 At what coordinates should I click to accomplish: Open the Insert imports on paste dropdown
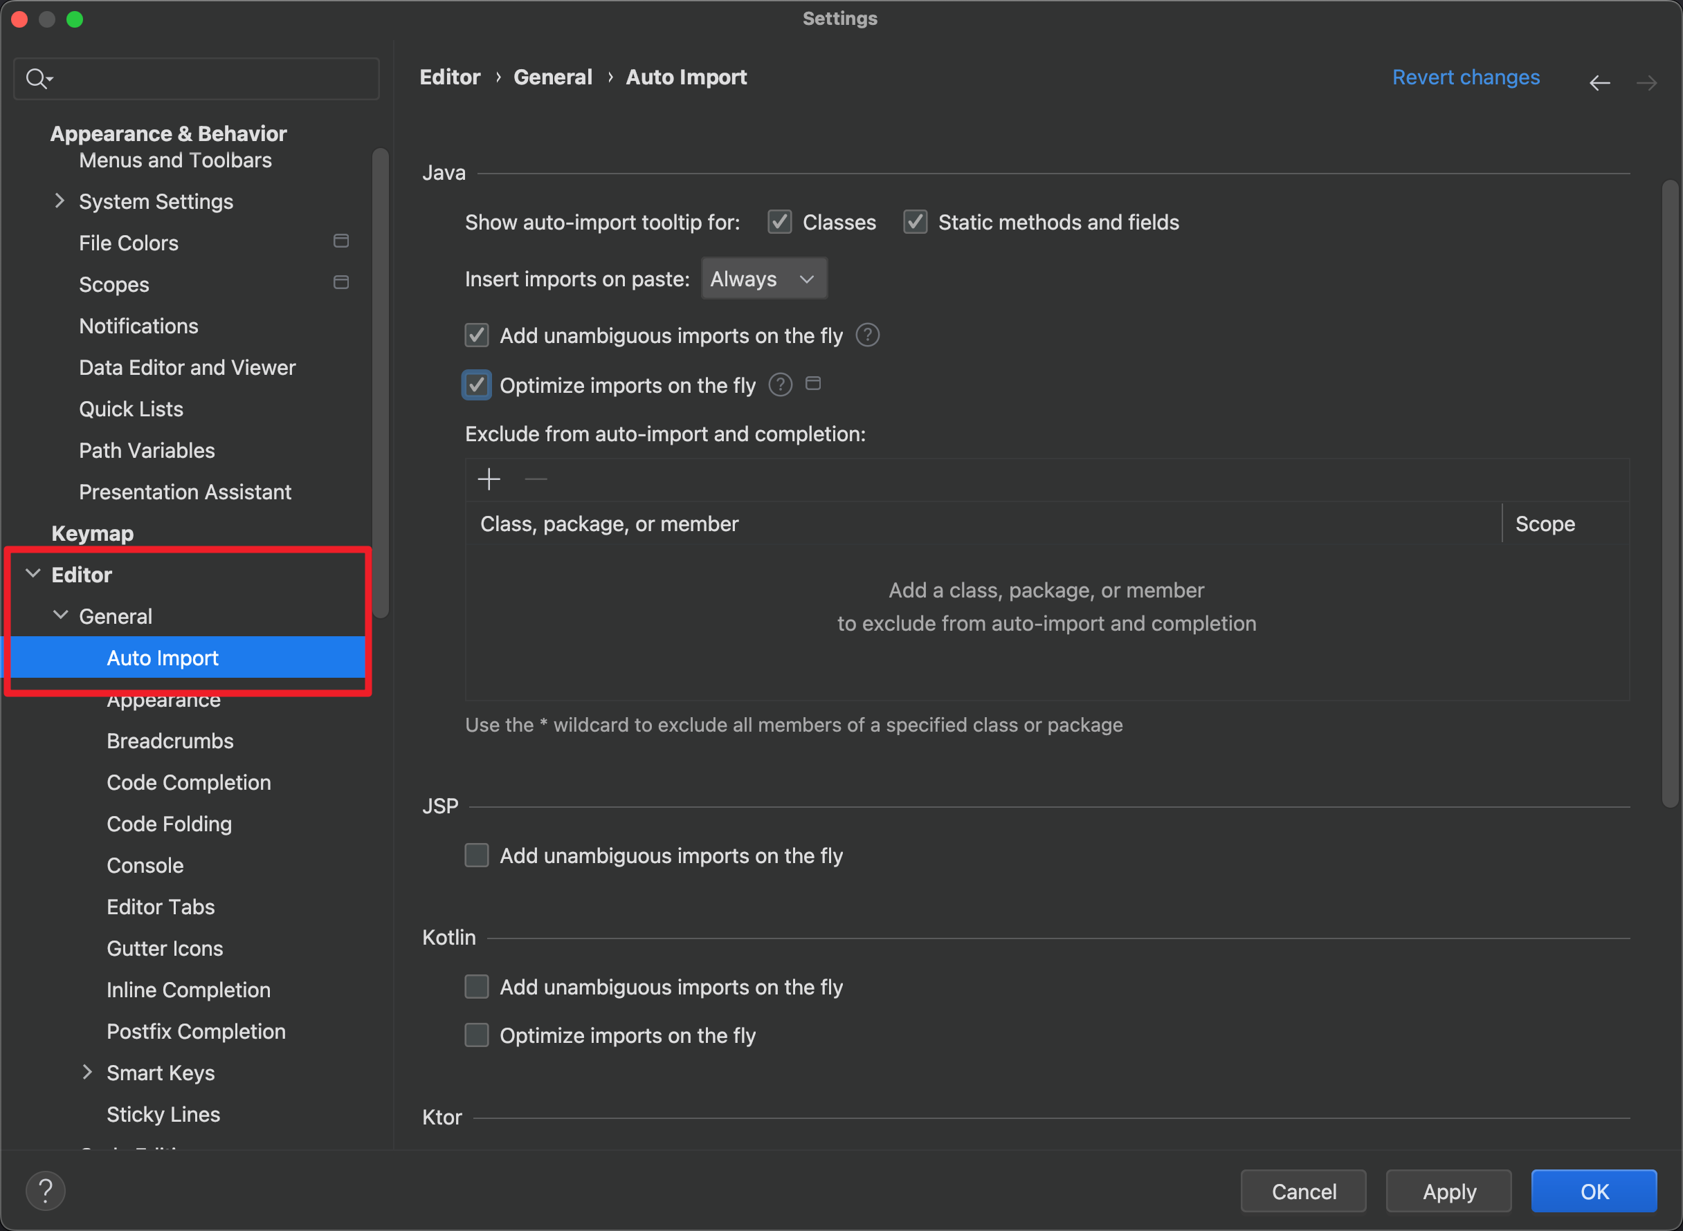763,279
